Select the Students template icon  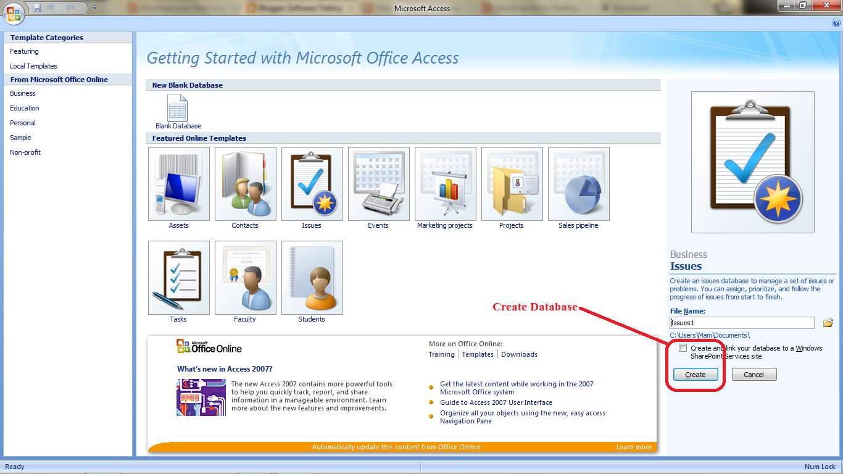pos(312,278)
